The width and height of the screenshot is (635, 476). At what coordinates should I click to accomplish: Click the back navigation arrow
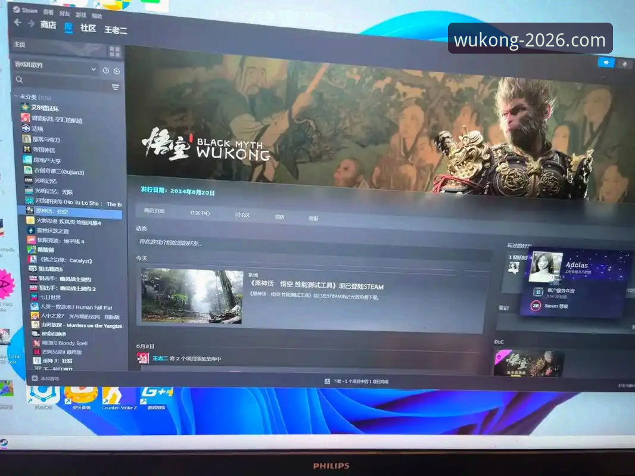click(x=17, y=23)
